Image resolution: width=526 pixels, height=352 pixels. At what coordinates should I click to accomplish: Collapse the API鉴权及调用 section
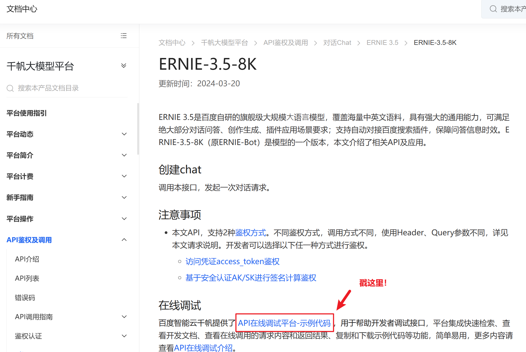pyautogui.click(x=124, y=240)
